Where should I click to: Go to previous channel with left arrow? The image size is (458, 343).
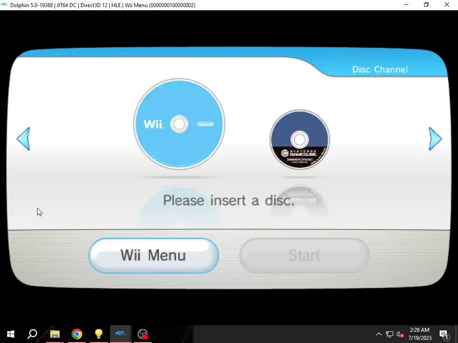coord(24,139)
